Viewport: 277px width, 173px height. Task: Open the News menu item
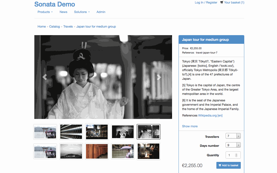pos(63,12)
